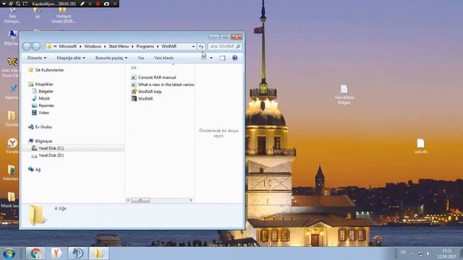Change the view using the views icon
The width and height of the screenshot is (463, 260).
204,58
